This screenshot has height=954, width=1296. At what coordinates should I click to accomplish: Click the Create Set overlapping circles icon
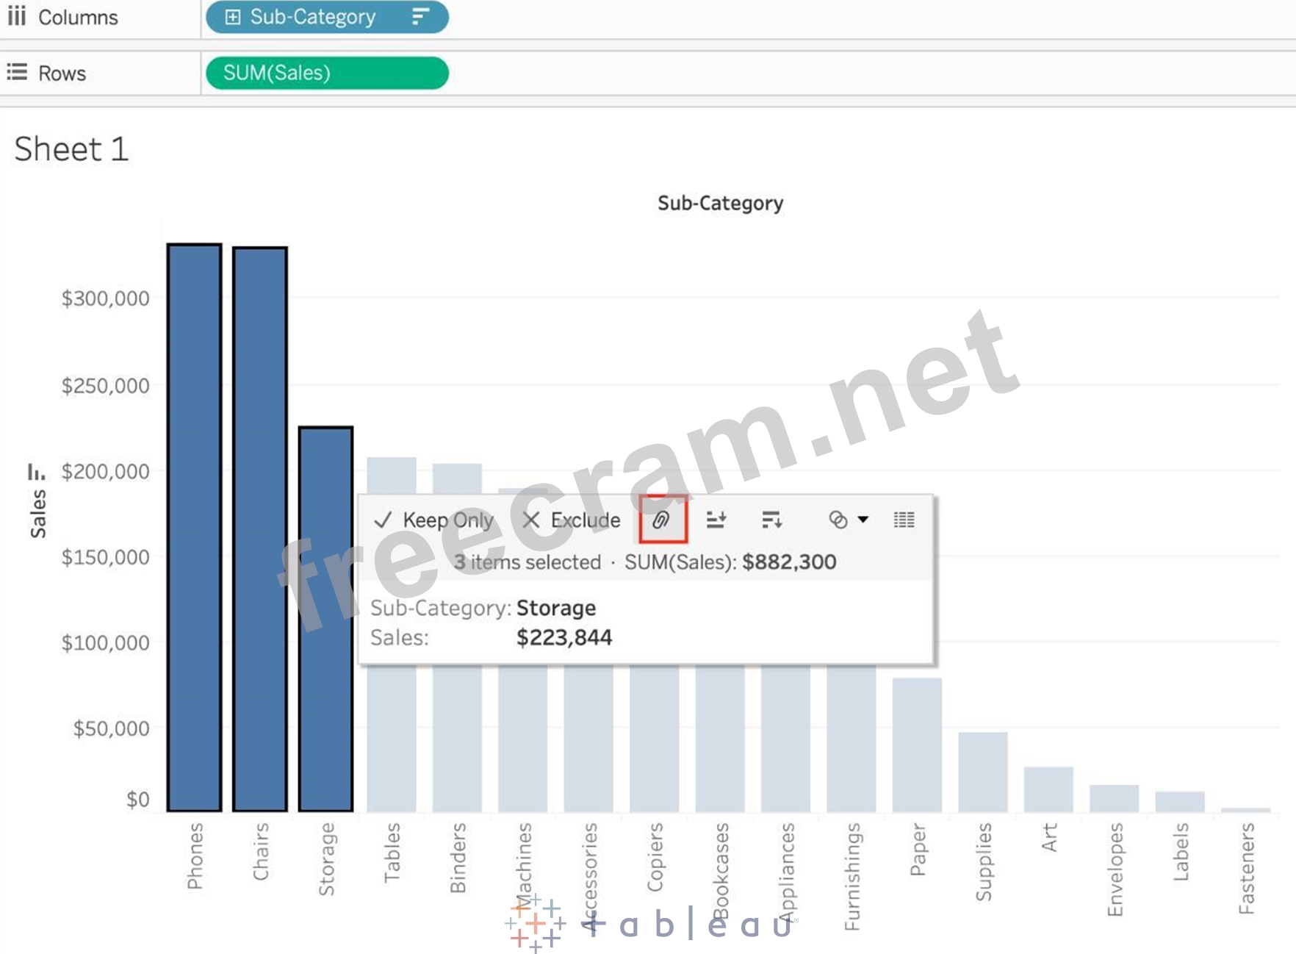coord(838,520)
